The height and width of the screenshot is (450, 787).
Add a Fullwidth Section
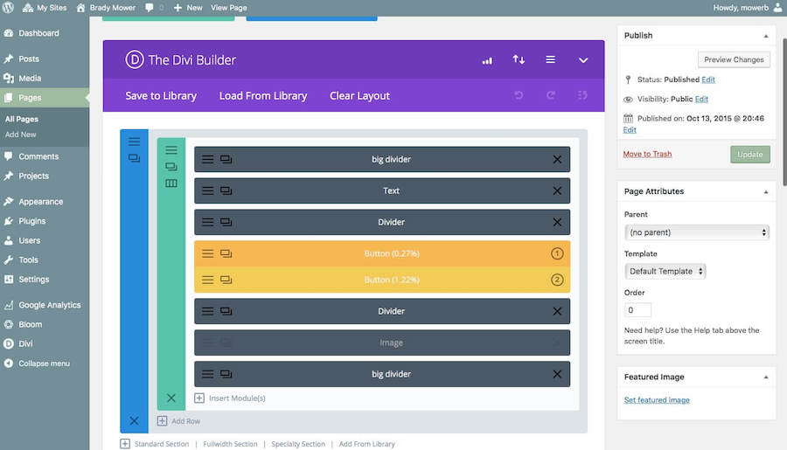click(230, 444)
